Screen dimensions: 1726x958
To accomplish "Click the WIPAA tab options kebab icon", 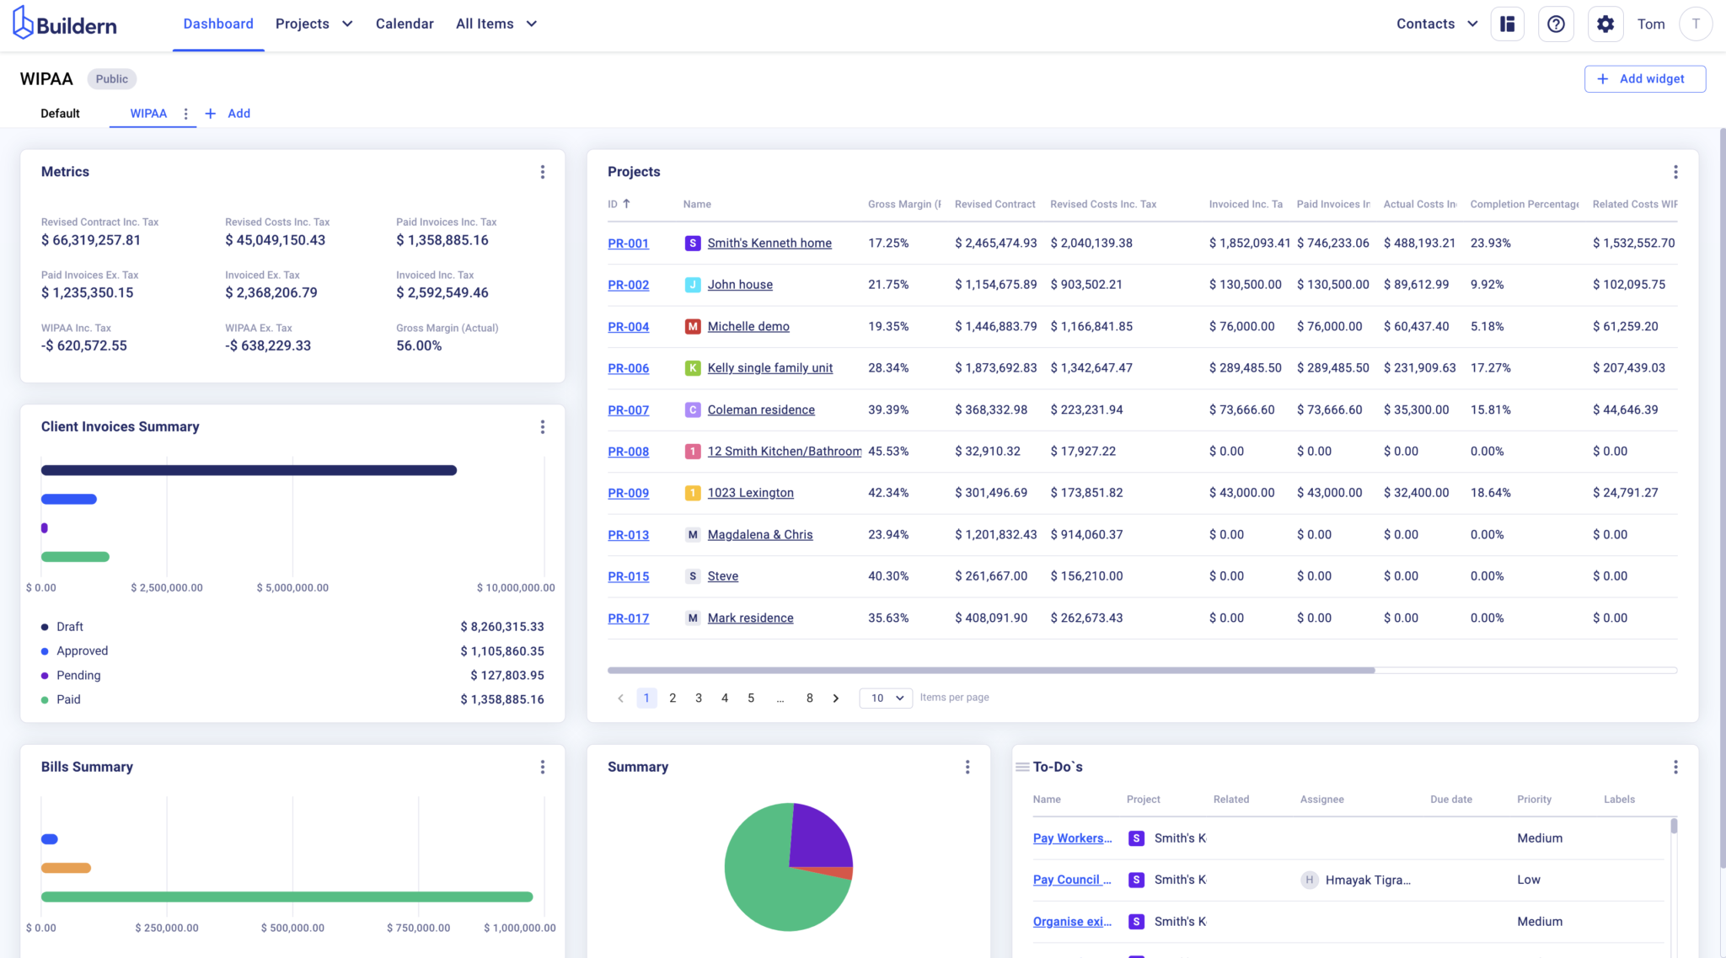I will pyautogui.click(x=186, y=114).
